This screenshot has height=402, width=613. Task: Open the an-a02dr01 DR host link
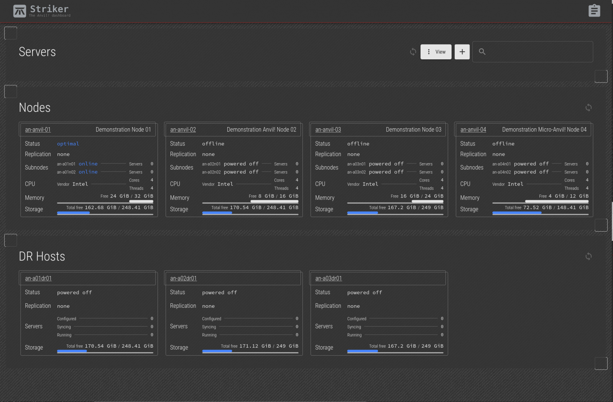point(183,278)
